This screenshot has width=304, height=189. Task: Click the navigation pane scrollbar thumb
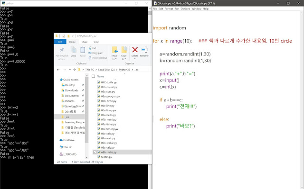pos(86,110)
